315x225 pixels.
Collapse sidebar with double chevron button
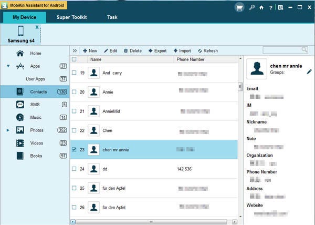pos(75,50)
